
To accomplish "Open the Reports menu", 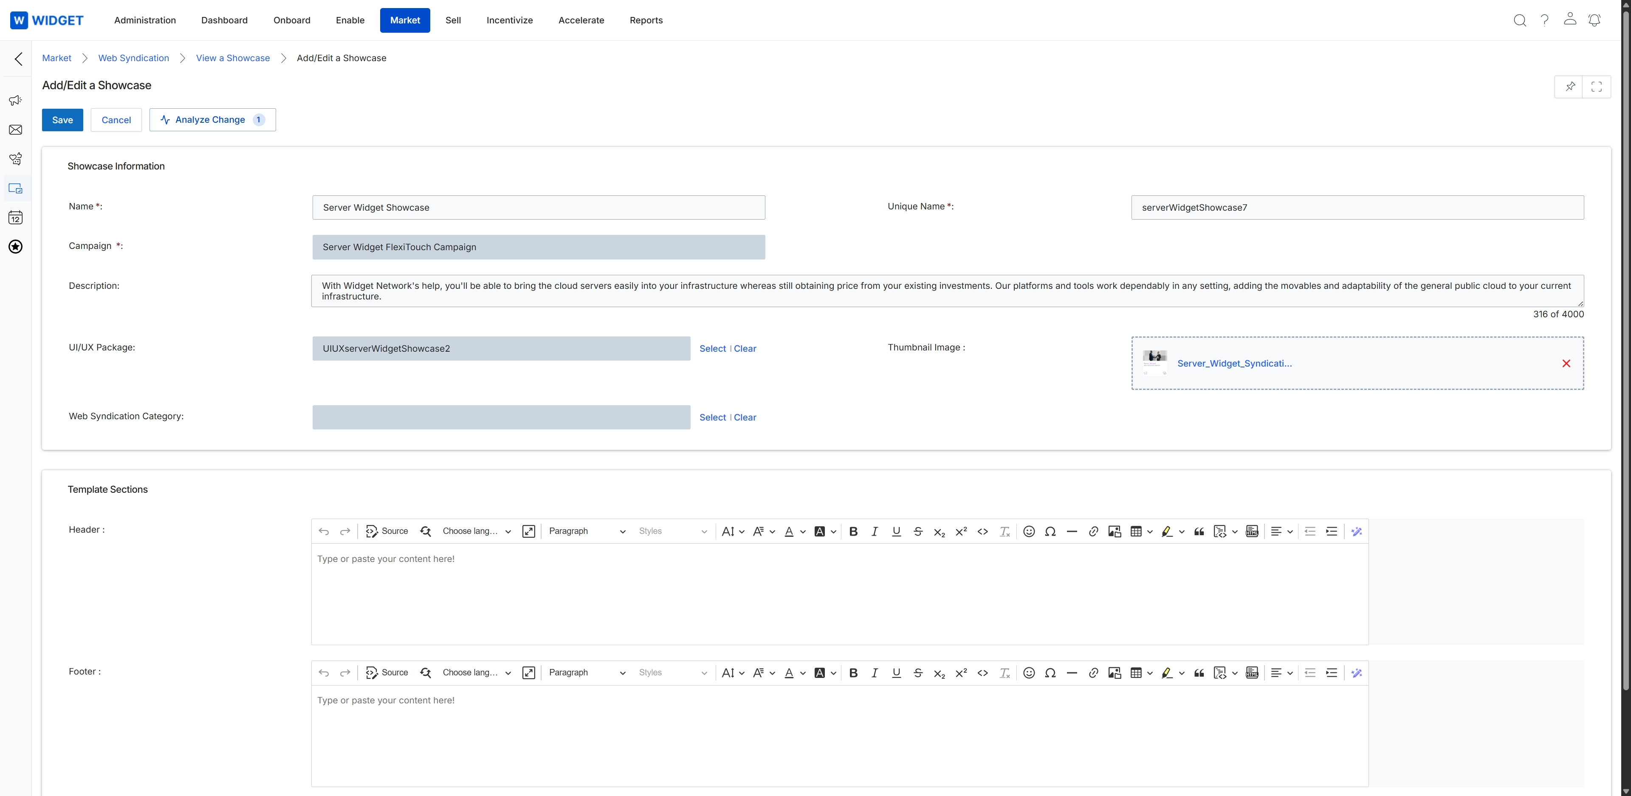I will pos(646,20).
